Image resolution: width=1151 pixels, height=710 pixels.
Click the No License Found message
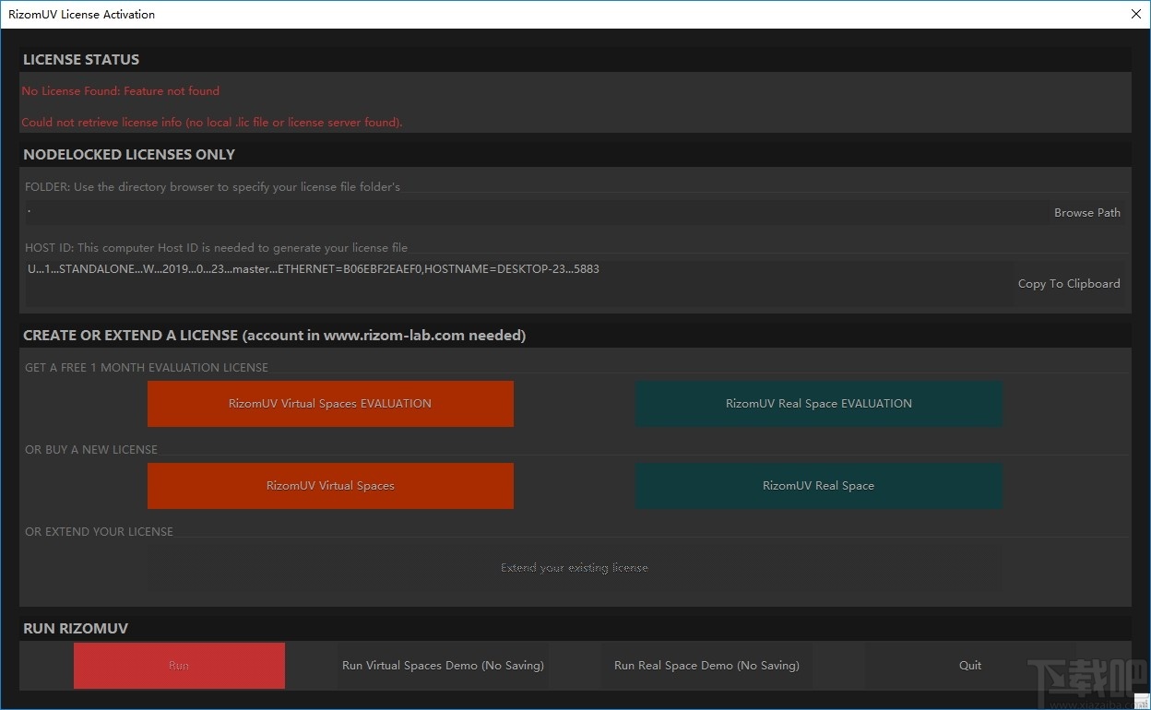pyautogui.click(x=121, y=91)
